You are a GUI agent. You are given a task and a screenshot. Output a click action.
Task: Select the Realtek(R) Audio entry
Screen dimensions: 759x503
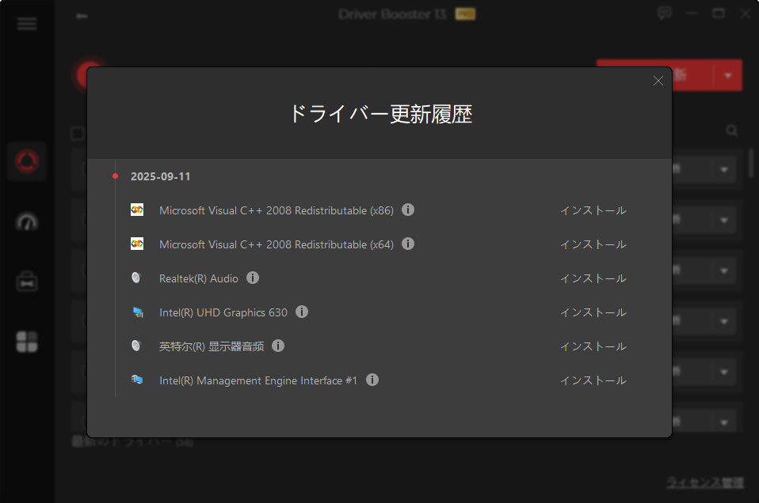coord(198,279)
